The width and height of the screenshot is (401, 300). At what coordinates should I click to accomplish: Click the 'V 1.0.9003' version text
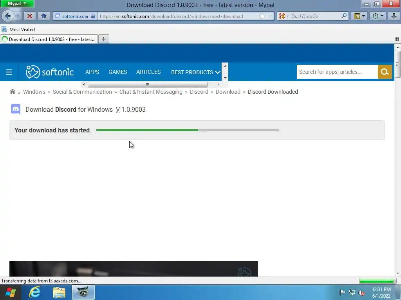point(131,109)
